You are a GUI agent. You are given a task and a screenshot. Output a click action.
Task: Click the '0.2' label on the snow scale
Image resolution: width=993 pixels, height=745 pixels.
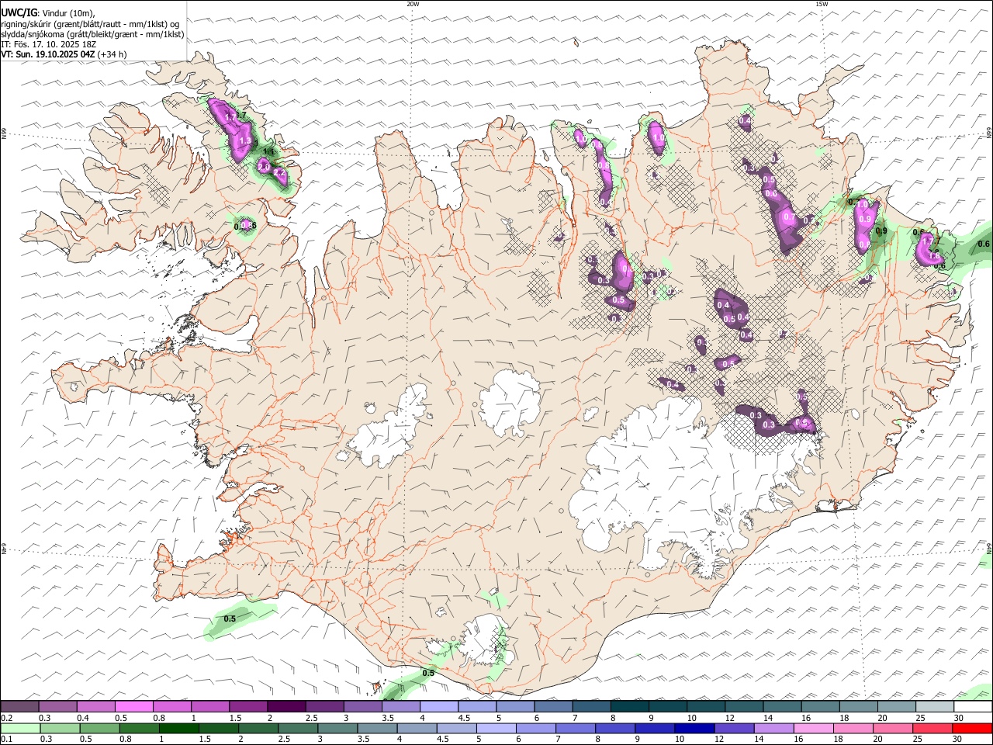coord(5,718)
